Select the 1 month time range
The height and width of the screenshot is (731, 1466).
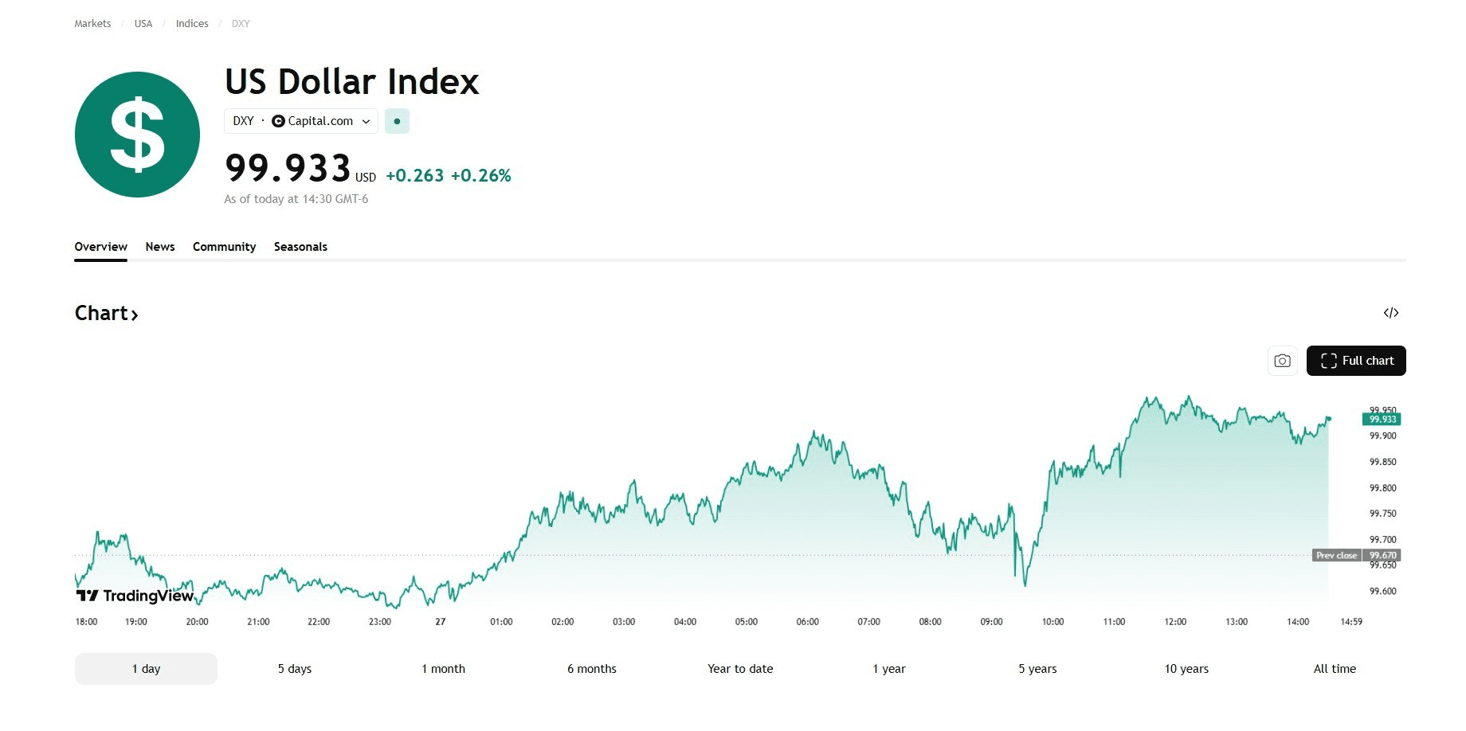click(443, 669)
